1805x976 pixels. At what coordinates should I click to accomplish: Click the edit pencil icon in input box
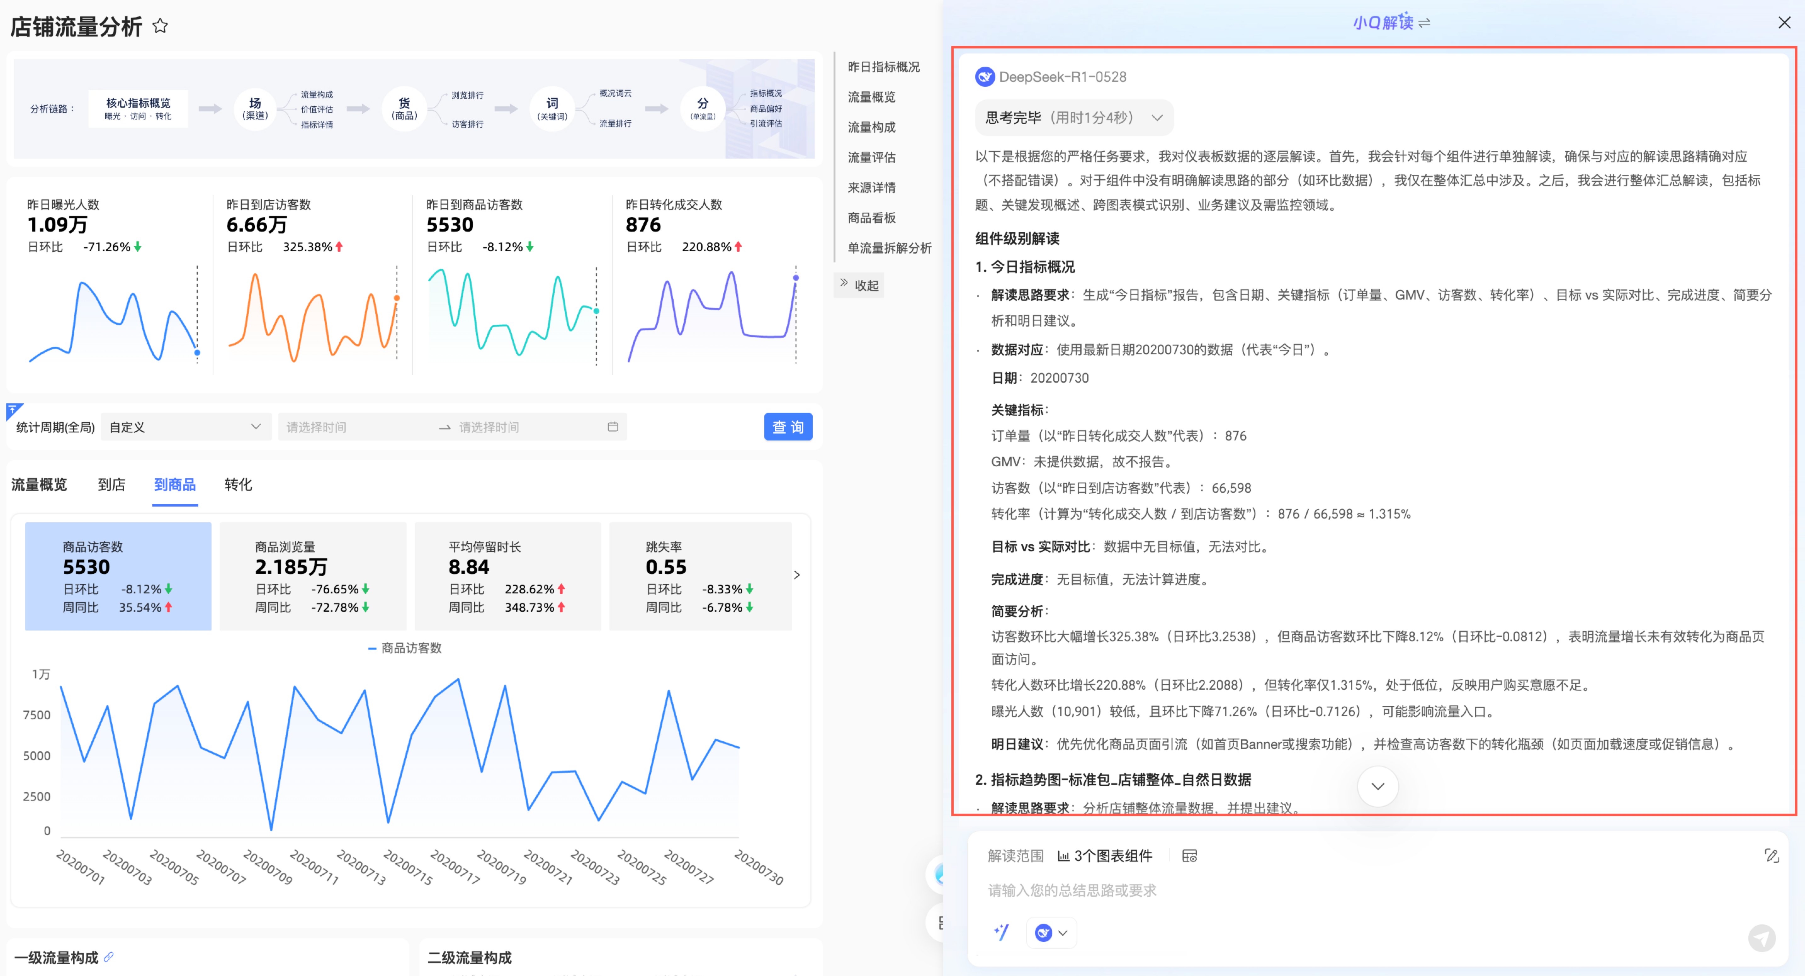(x=1771, y=855)
